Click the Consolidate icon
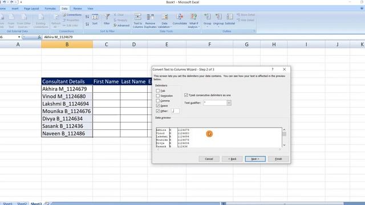 point(180,19)
